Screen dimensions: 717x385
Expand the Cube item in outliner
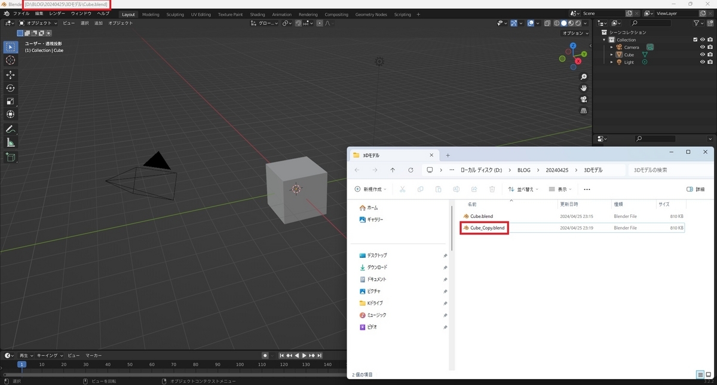pos(612,54)
